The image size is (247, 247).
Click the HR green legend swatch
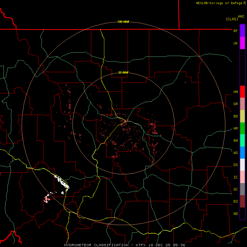tap(242, 128)
